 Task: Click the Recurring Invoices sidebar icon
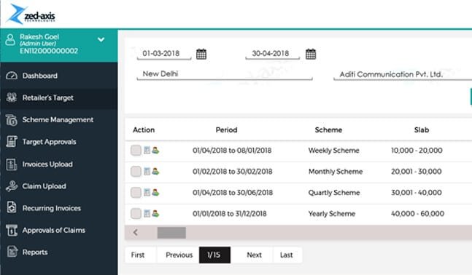click(12, 208)
